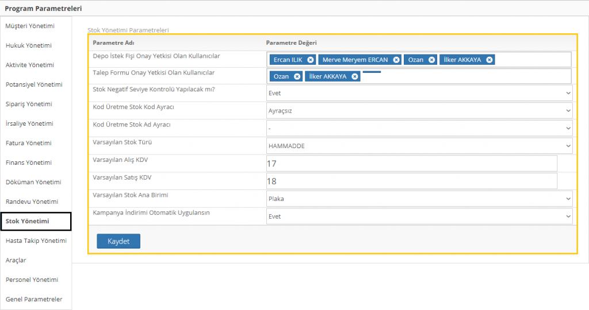Open Personel Yönetimi section

32,280
